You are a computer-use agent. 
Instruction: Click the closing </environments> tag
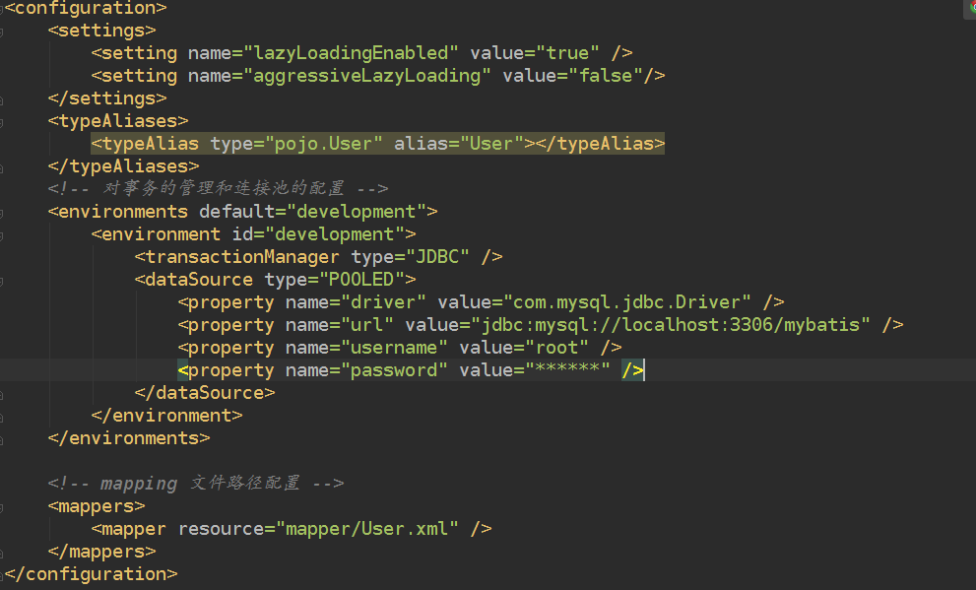pos(129,438)
